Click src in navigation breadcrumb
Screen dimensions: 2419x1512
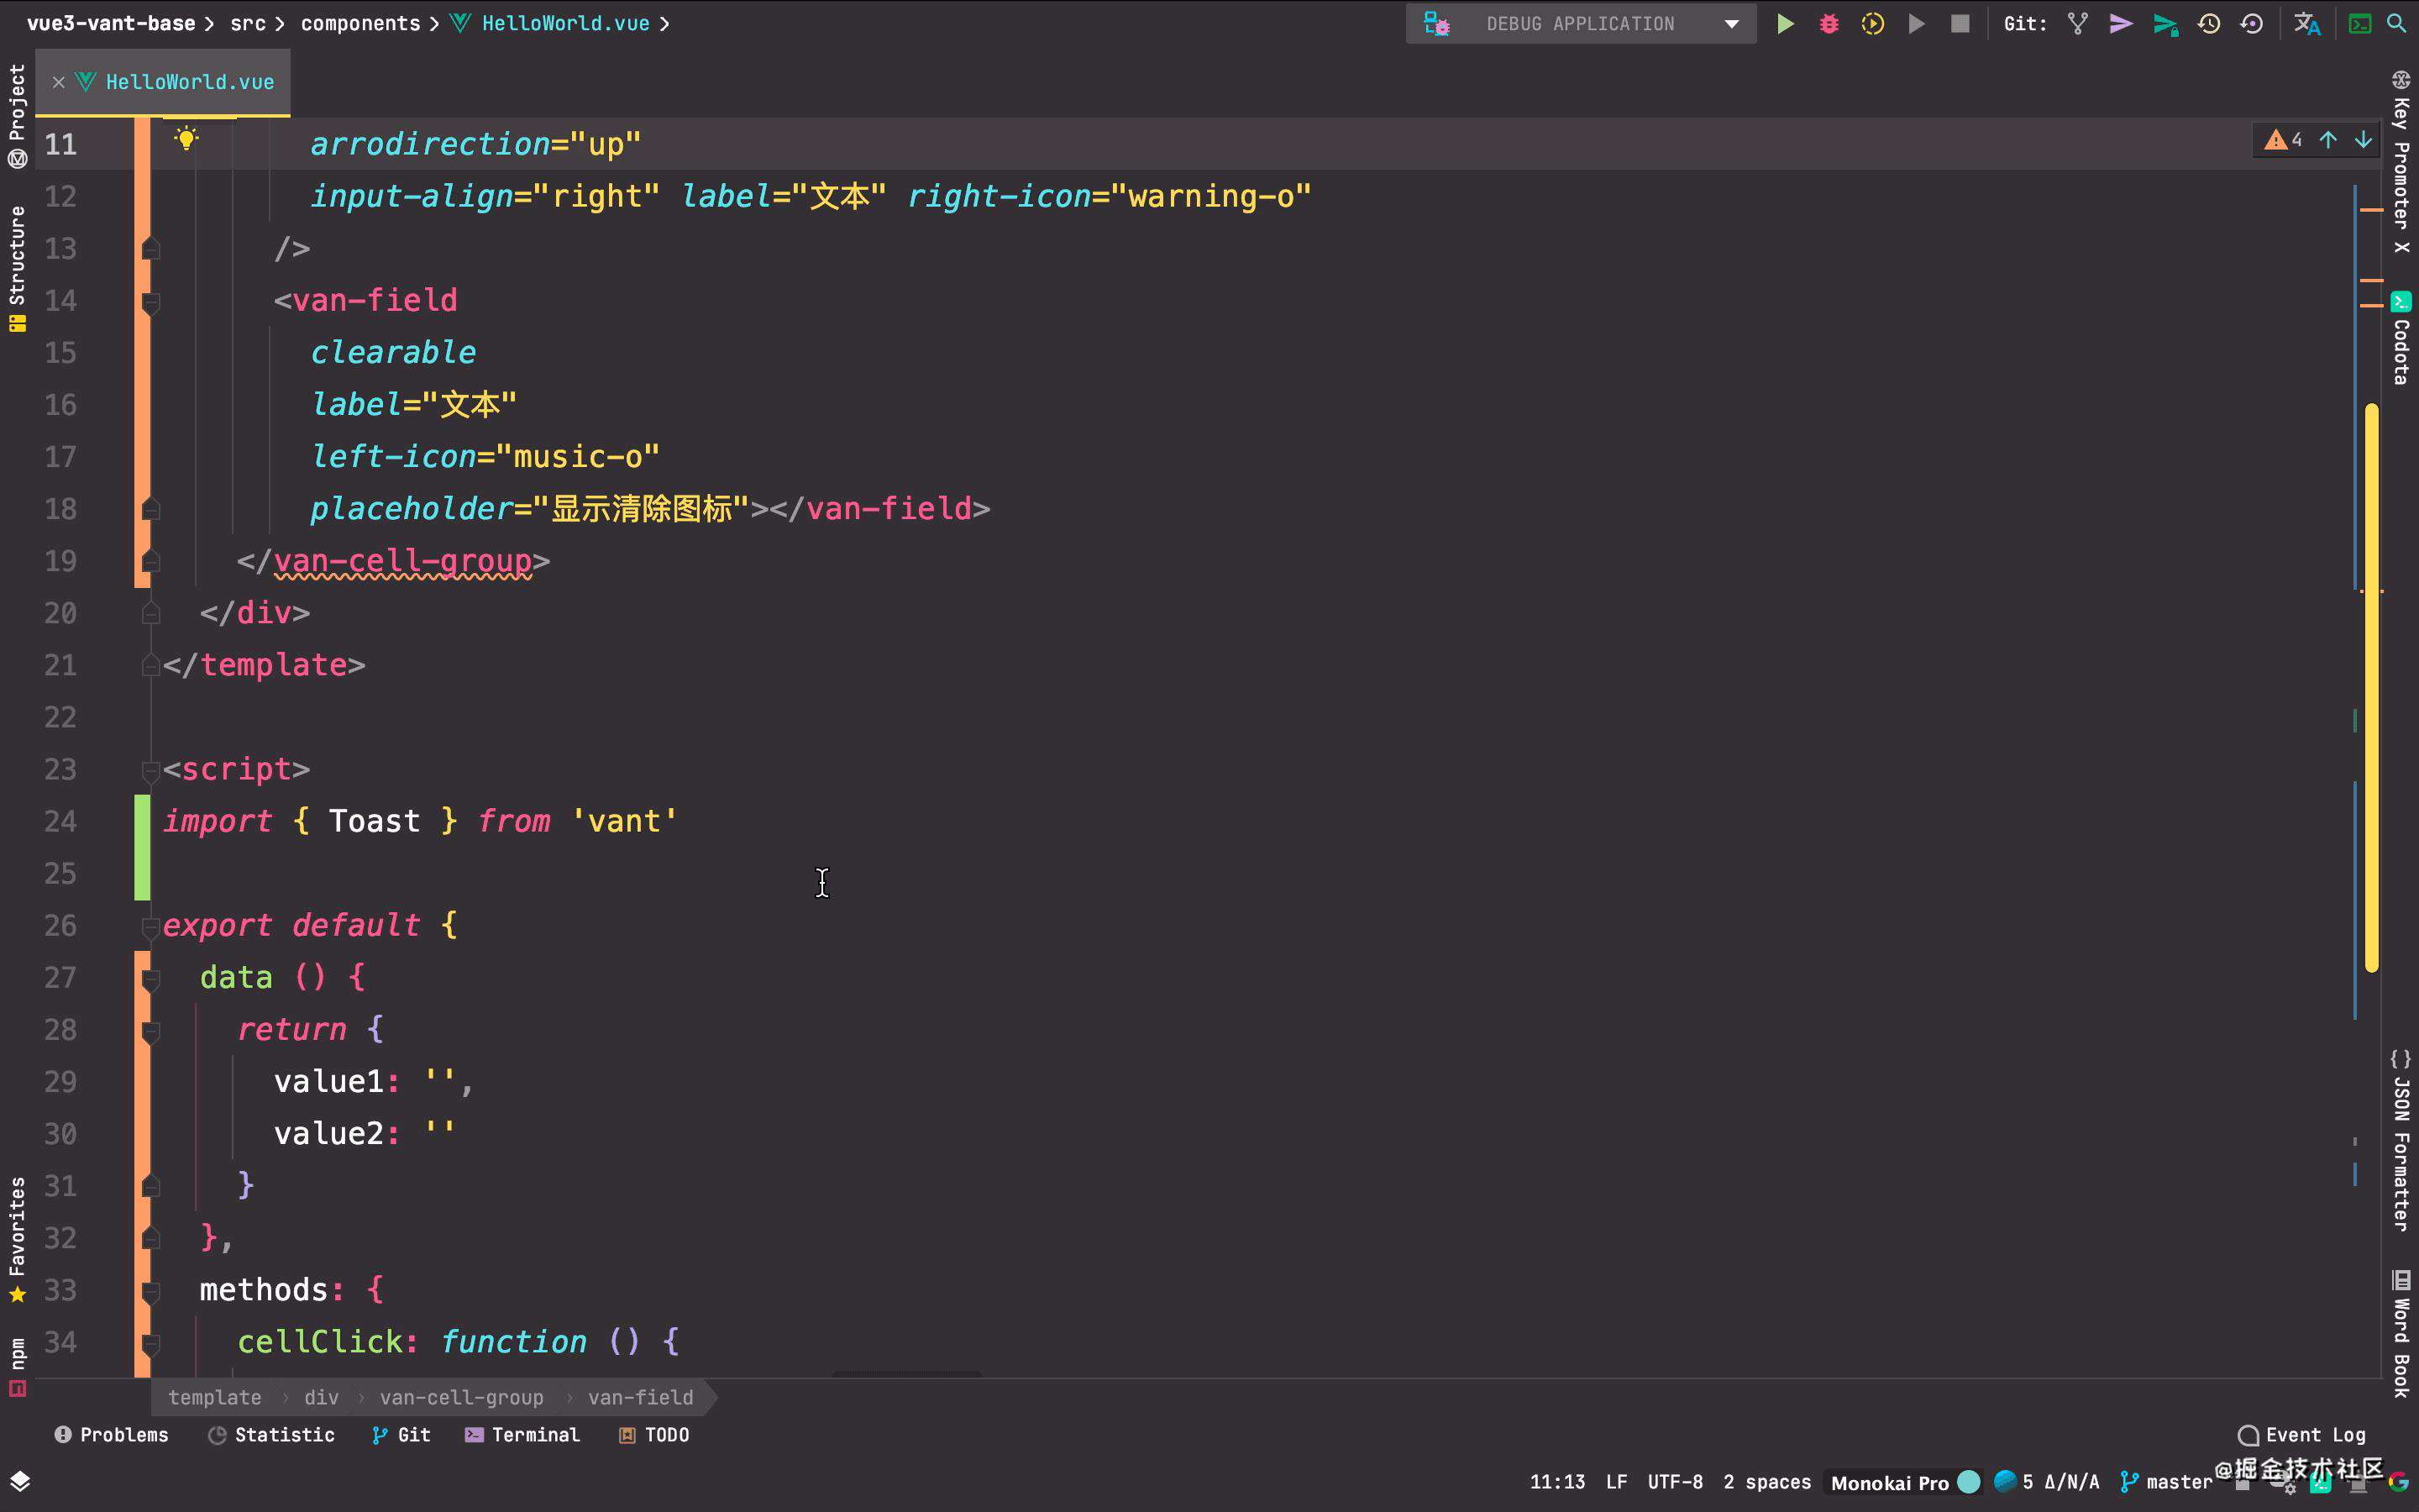pyautogui.click(x=248, y=23)
